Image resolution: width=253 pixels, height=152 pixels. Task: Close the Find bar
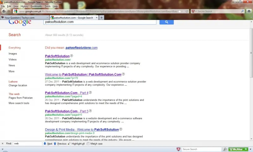[3, 143]
